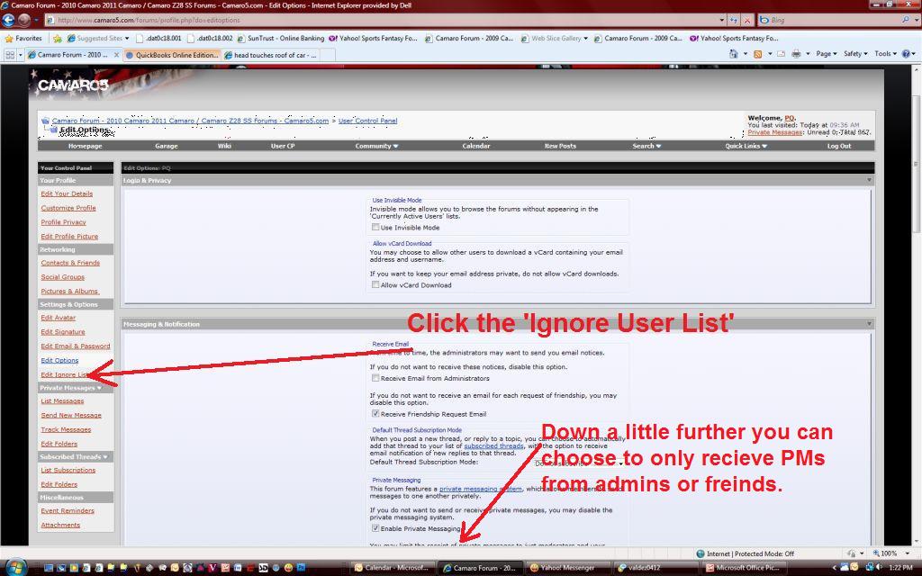Image resolution: width=922 pixels, height=576 pixels.
Task: Collapse the Messaging & Notification section
Action: click(869, 324)
